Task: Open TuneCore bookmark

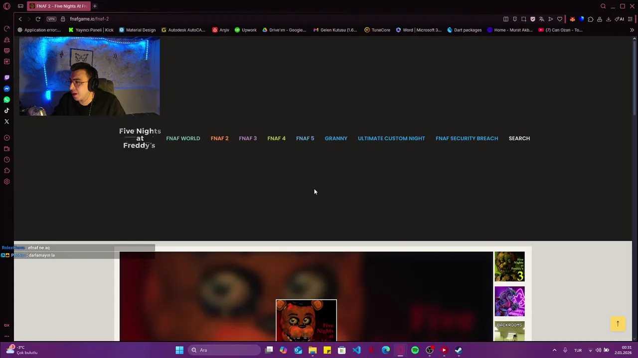Action: point(377,30)
